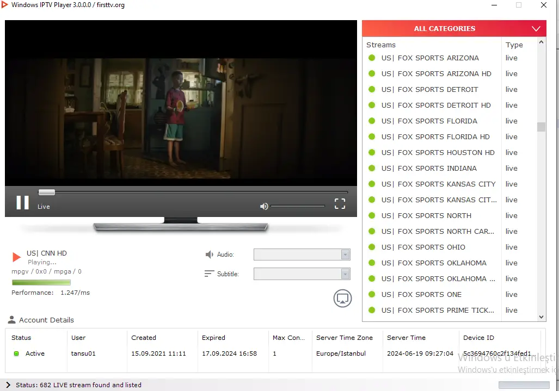
Task: Select US| FOX SPORTS DETROIT stream
Action: [429, 89]
